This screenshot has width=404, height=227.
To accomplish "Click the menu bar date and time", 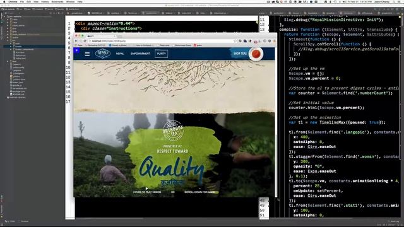I will point(360,1).
